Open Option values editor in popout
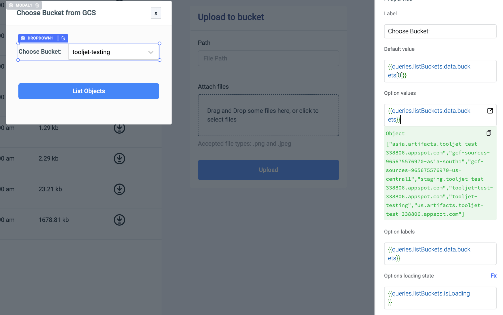Image resolution: width=503 pixels, height=315 pixels. [490, 111]
